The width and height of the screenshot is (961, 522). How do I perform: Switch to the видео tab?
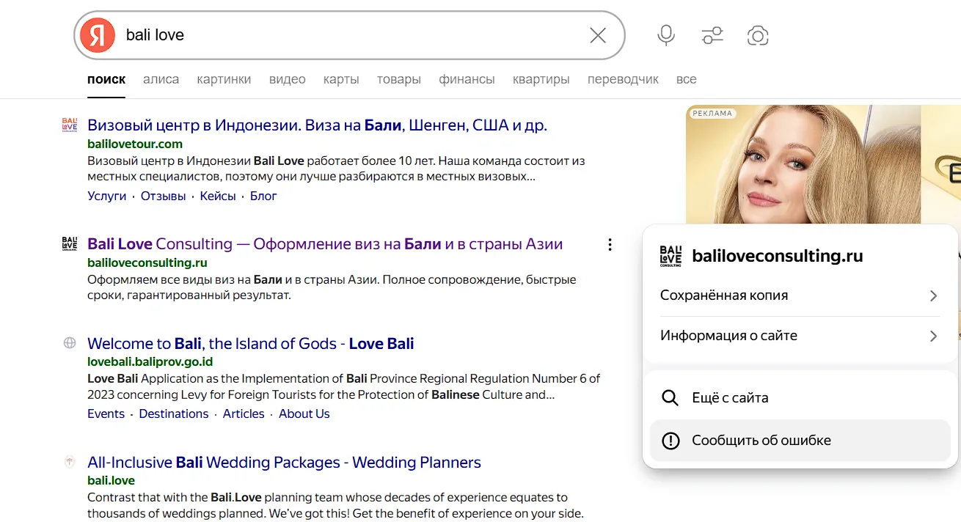click(287, 79)
